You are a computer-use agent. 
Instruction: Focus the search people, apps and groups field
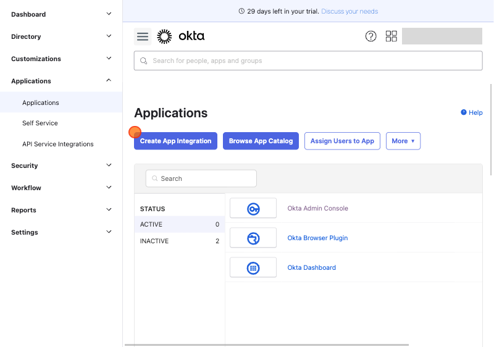pos(308,61)
